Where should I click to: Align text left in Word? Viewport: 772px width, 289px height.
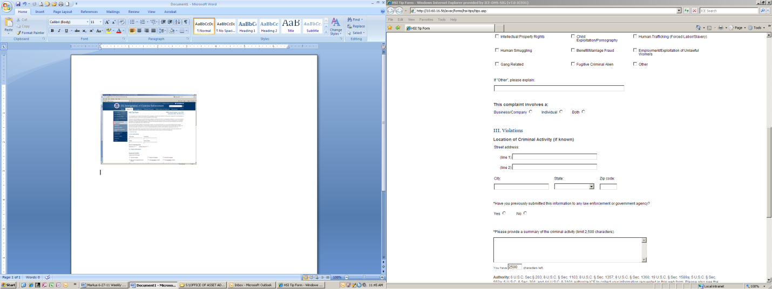pyautogui.click(x=133, y=31)
